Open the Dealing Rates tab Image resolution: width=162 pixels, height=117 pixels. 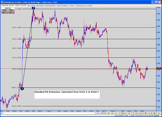[x=50, y=6]
